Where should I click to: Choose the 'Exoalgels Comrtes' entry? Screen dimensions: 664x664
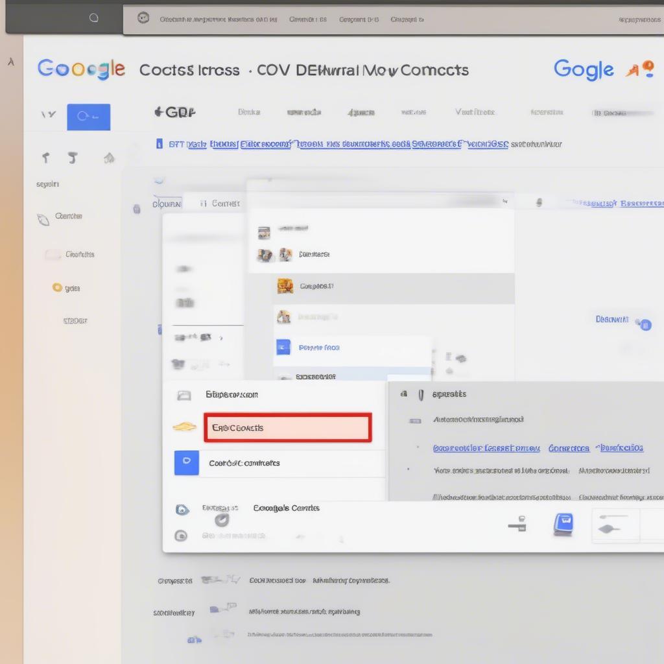pos(286,508)
